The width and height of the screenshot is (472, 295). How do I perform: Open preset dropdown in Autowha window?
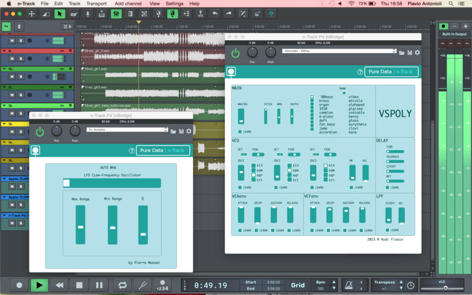tap(127, 129)
